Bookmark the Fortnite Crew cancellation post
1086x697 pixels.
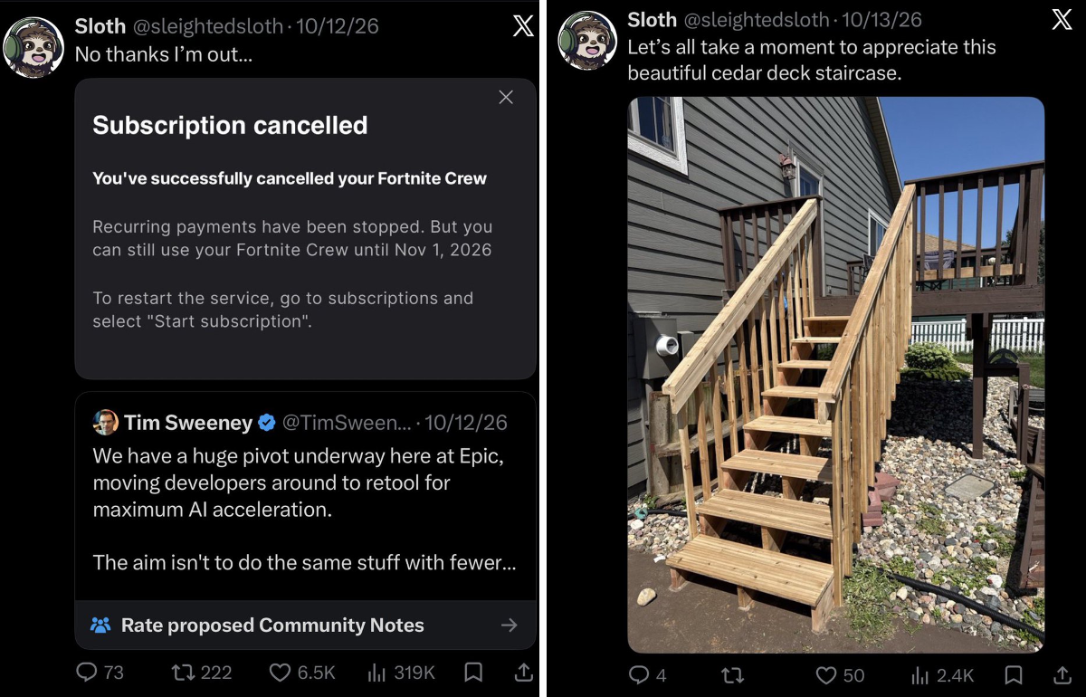click(x=473, y=673)
